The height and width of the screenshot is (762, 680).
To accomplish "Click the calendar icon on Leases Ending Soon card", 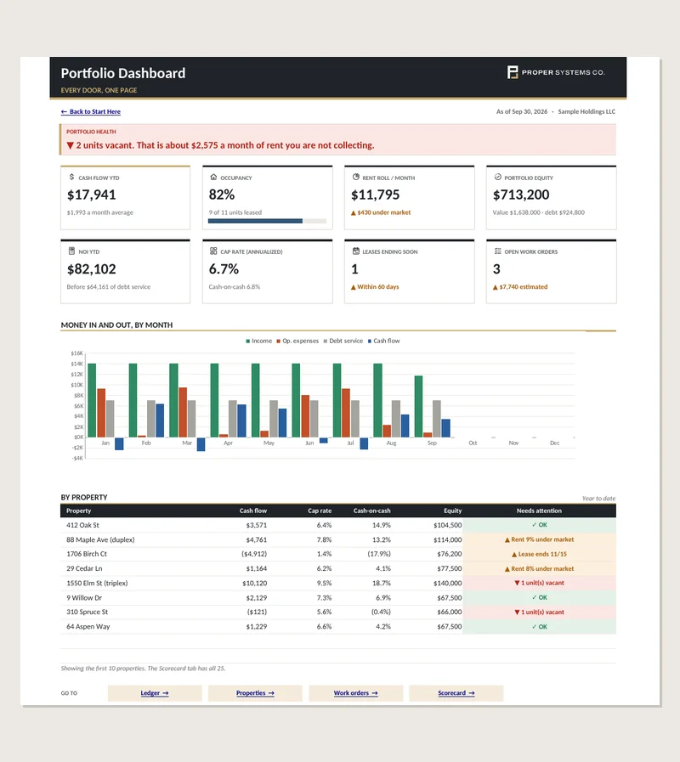I will [355, 251].
